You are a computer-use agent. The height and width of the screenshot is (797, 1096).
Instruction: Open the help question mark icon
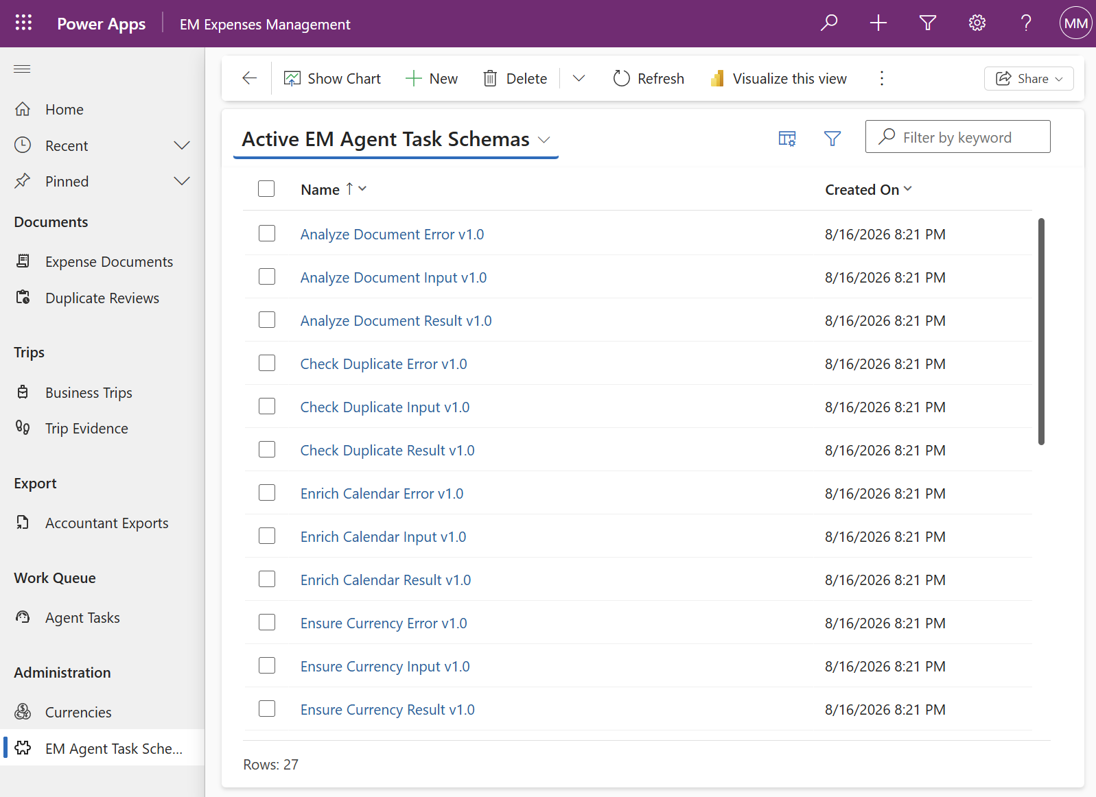click(1026, 23)
